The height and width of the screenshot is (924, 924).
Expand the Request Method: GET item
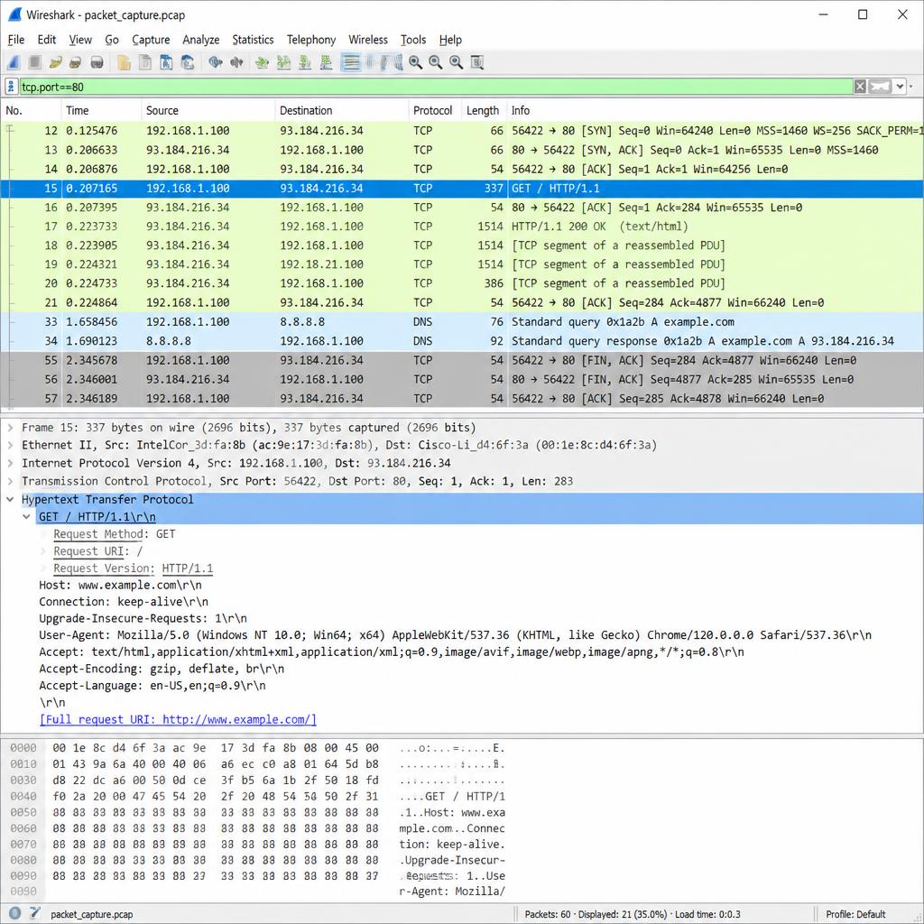[x=43, y=534]
